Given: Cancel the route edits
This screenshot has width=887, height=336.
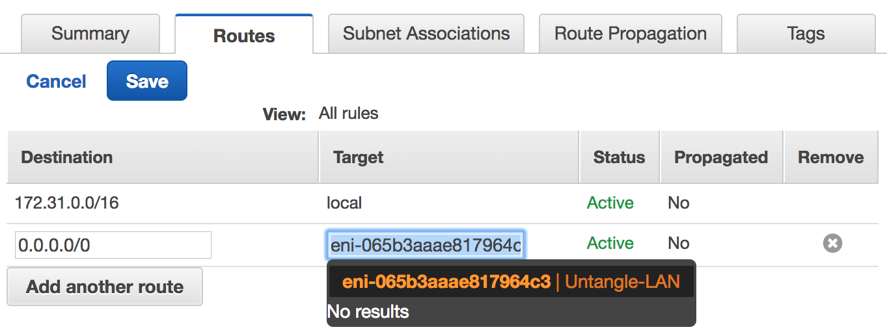Looking at the screenshot, I should (x=56, y=81).
